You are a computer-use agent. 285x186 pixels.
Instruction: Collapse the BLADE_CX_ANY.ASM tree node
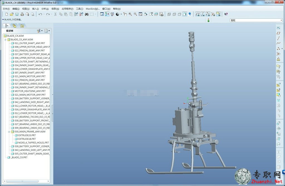(x=6, y=40)
